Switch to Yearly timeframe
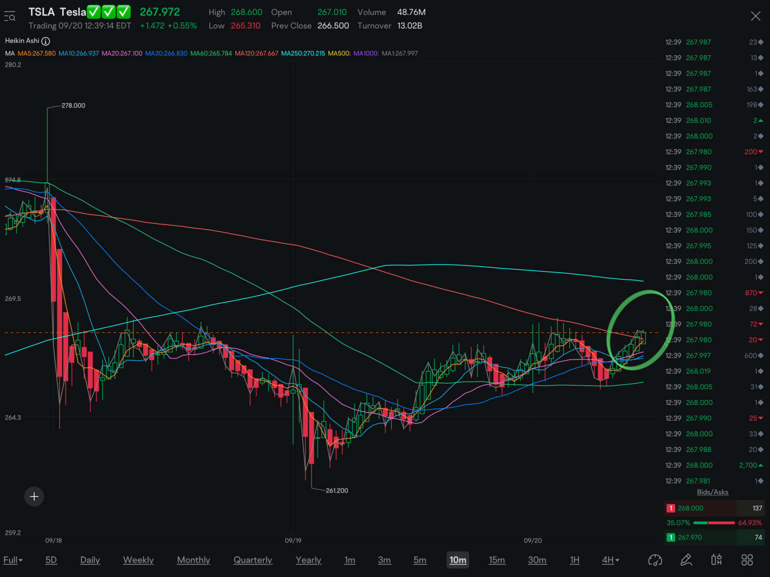This screenshot has width=770, height=577. [x=308, y=560]
